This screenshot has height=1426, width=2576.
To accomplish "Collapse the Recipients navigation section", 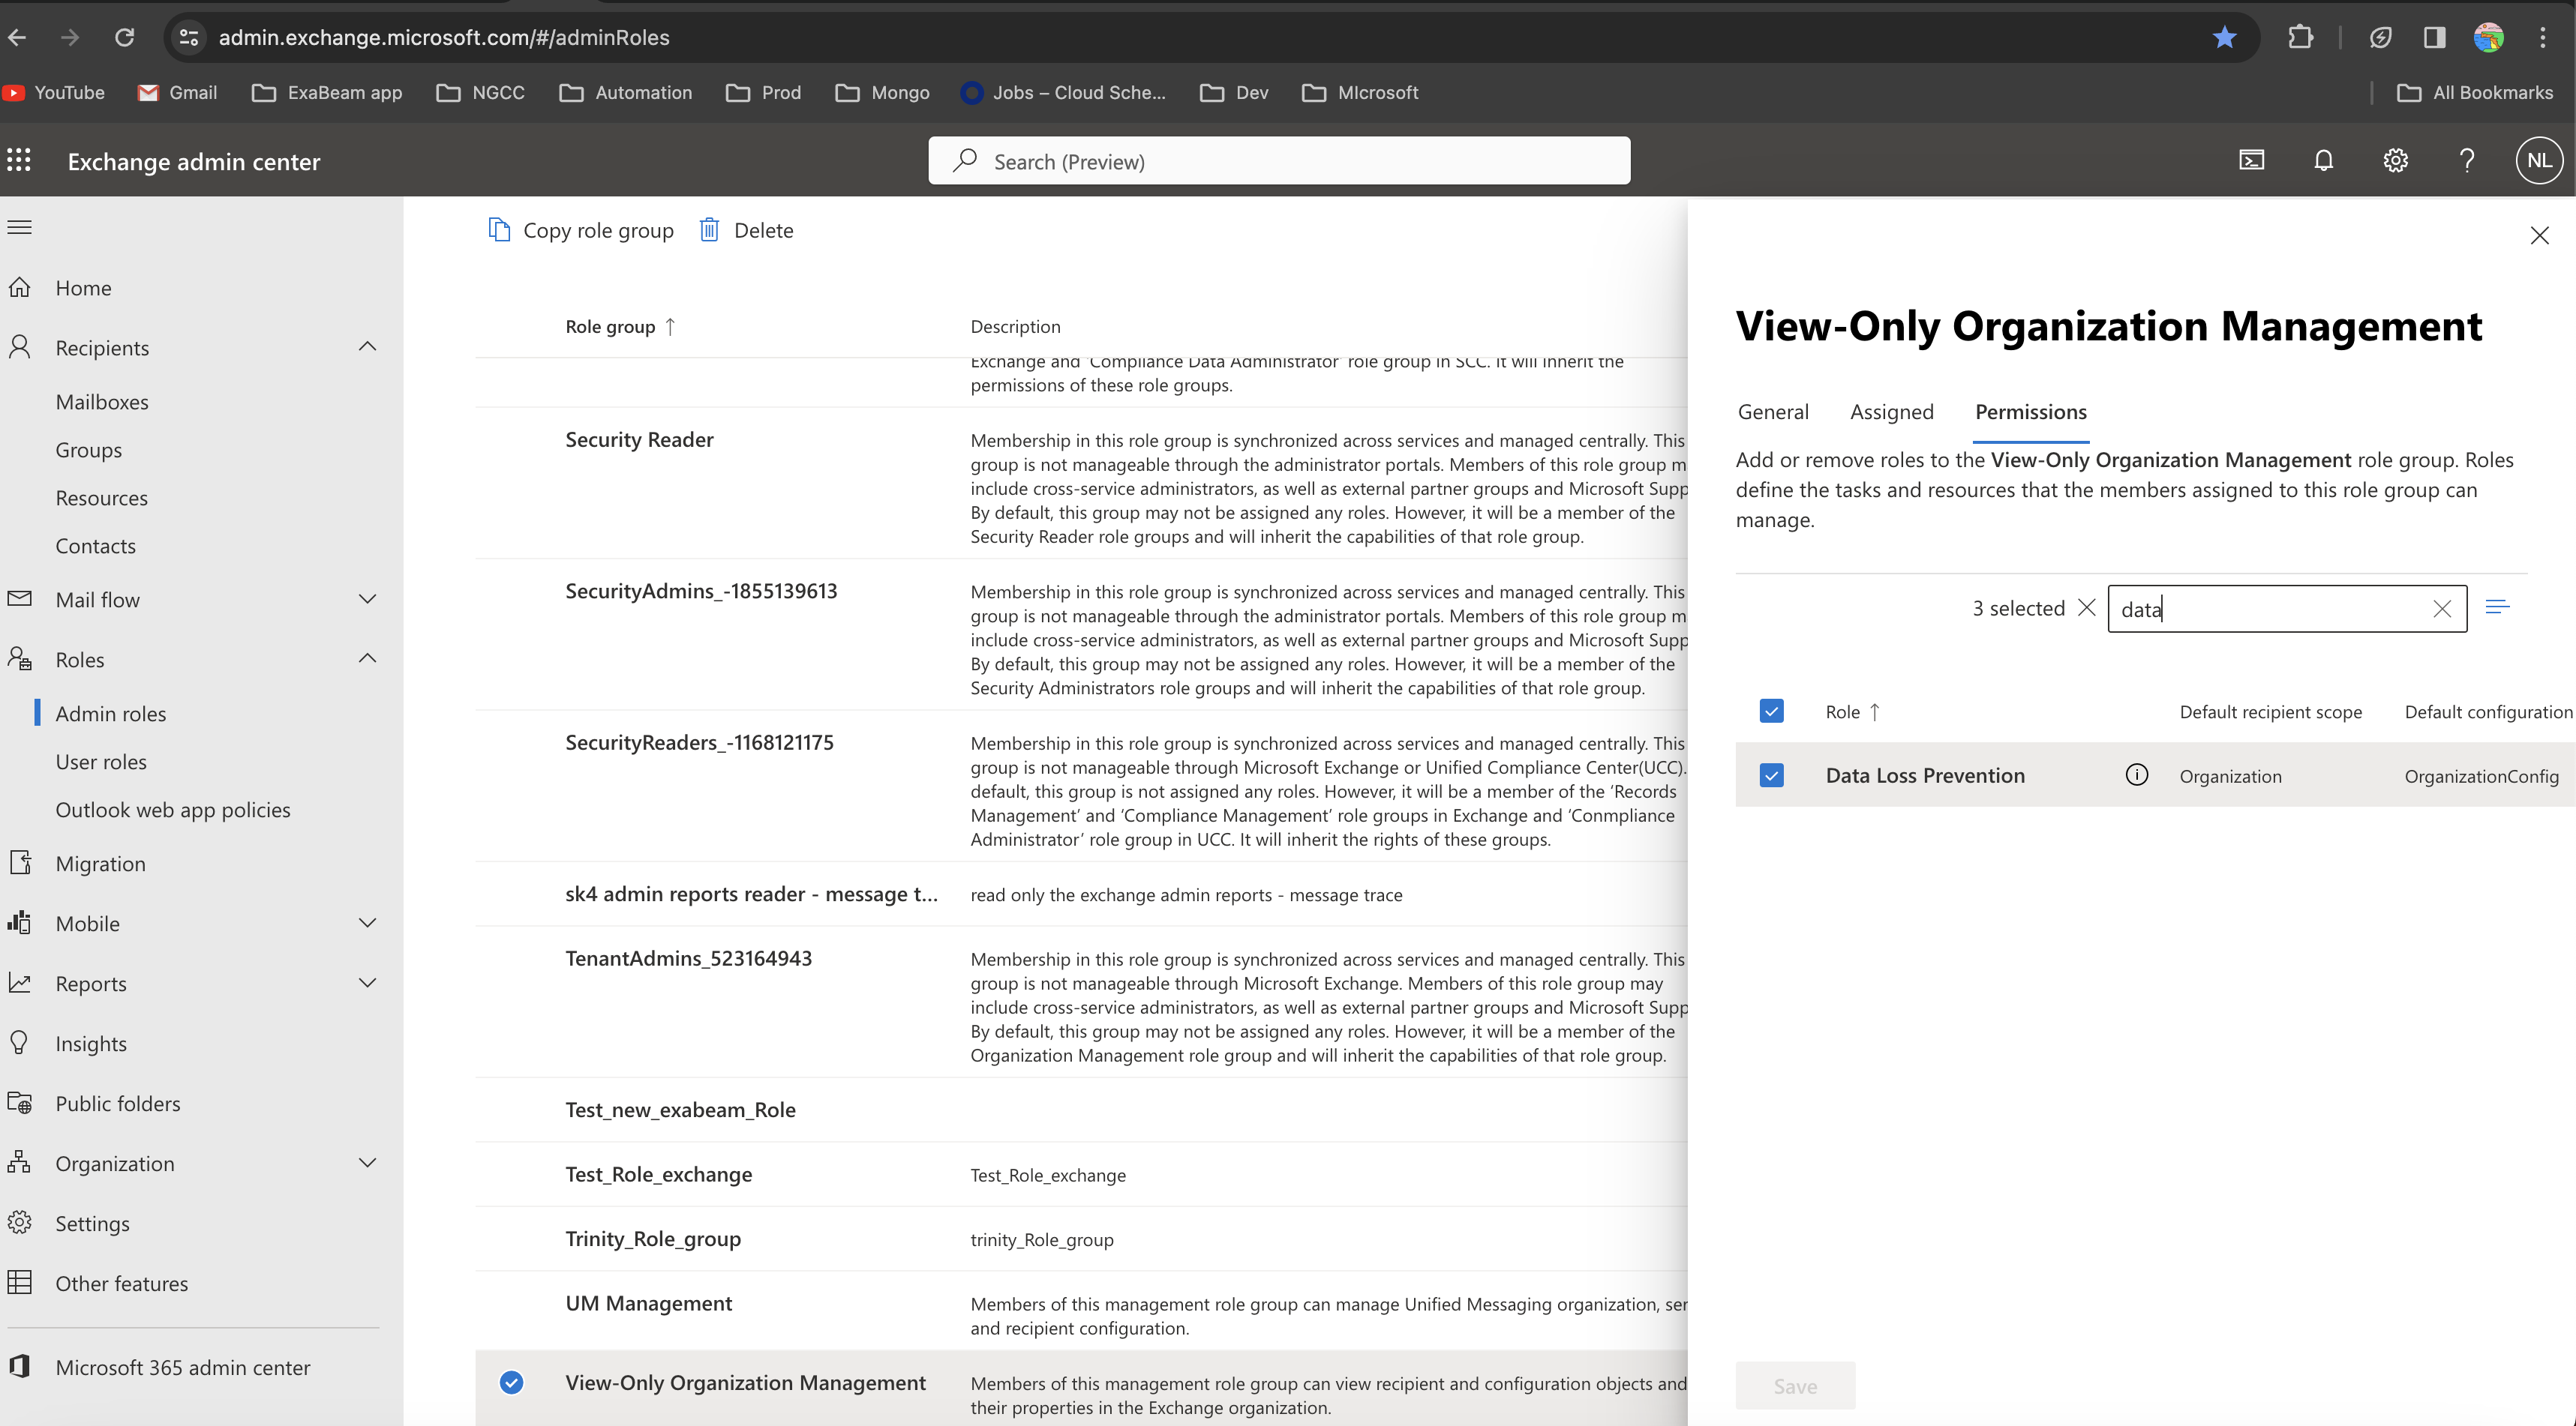I will [x=367, y=347].
